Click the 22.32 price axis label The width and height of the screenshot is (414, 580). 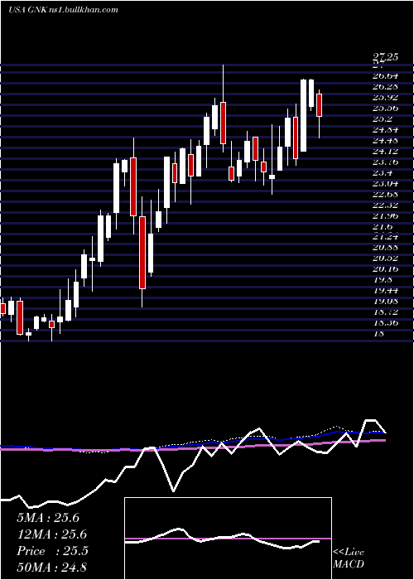click(385, 205)
